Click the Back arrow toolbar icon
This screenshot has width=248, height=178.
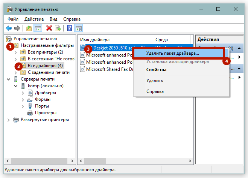8,28
